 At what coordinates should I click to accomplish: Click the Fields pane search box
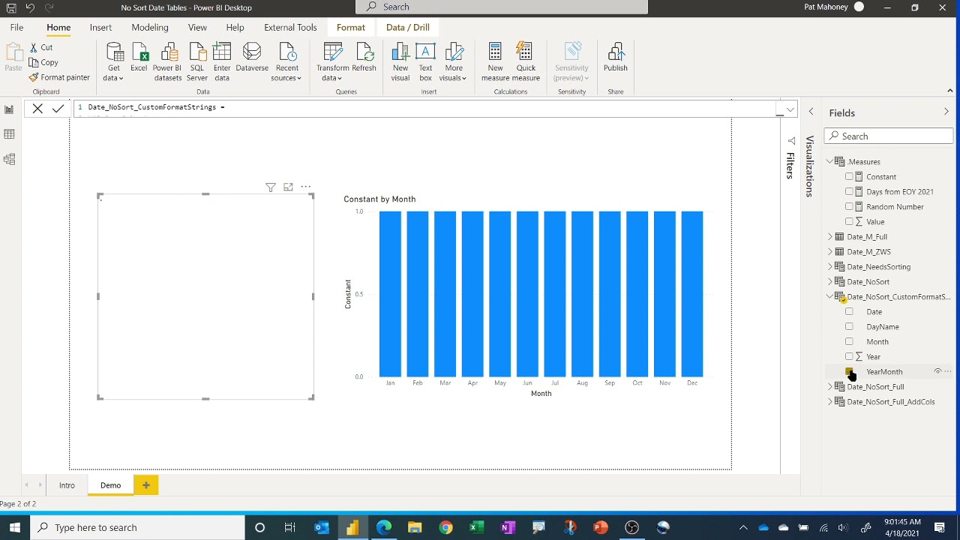[x=889, y=136]
